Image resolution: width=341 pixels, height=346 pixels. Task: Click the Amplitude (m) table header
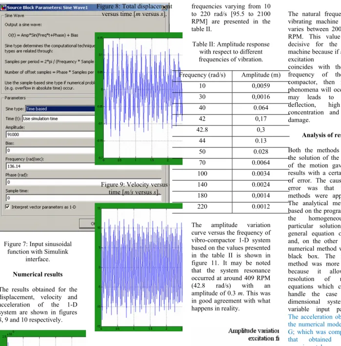click(261, 75)
